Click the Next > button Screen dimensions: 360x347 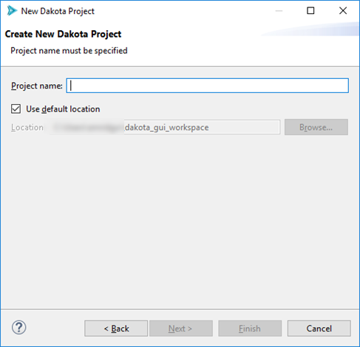[181, 329]
